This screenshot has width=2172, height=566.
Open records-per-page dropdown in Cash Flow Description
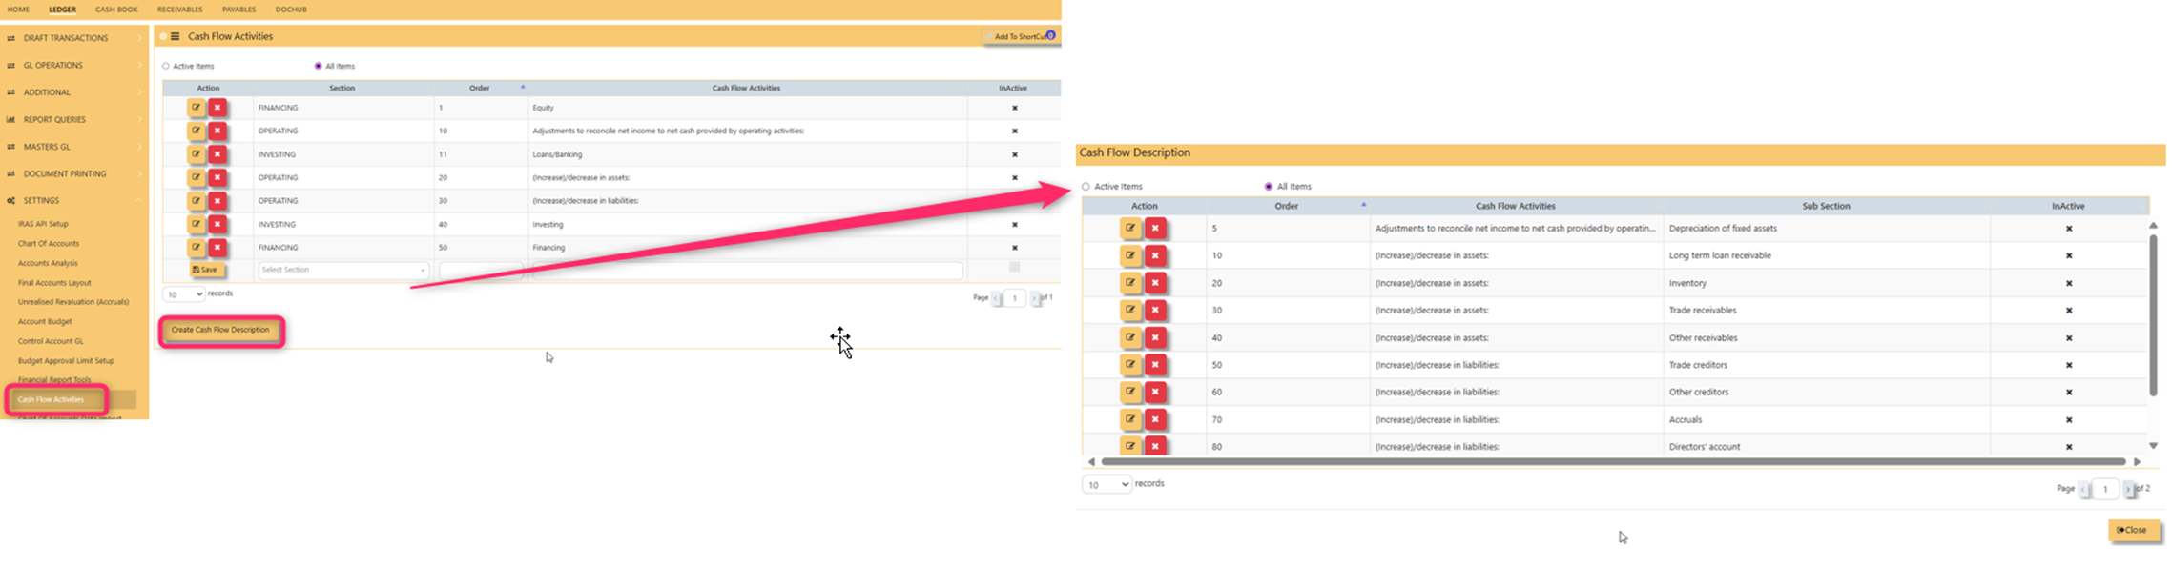click(1107, 484)
